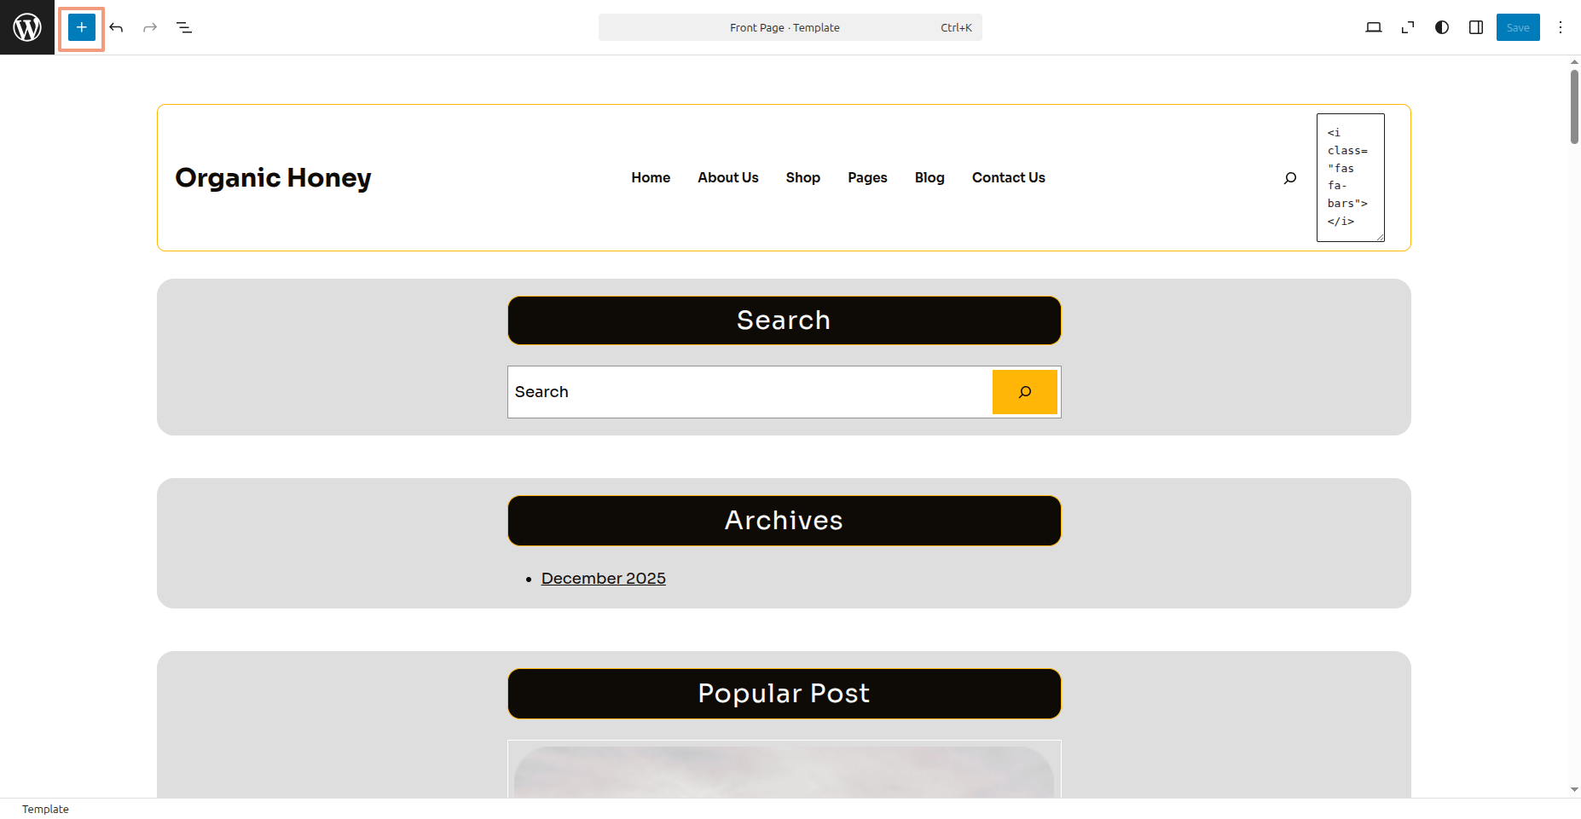Open the Options three-dot menu
Viewport: 1581px width, 819px height.
coord(1560,27)
